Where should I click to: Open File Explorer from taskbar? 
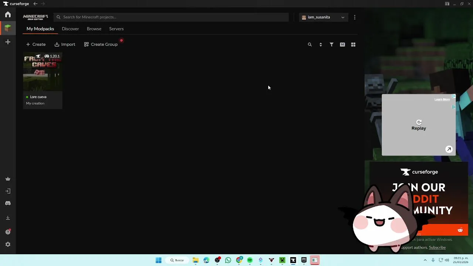coord(195,260)
